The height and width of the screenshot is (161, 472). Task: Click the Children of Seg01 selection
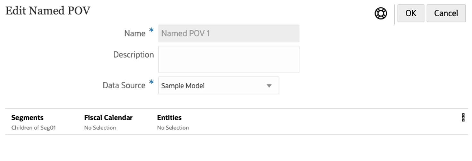pos(33,128)
